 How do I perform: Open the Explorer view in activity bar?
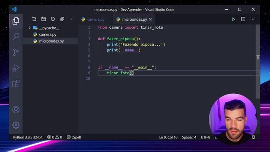click(16, 21)
